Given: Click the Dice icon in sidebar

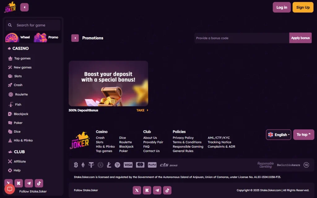Looking at the screenshot, I should pyautogui.click(x=10, y=131).
